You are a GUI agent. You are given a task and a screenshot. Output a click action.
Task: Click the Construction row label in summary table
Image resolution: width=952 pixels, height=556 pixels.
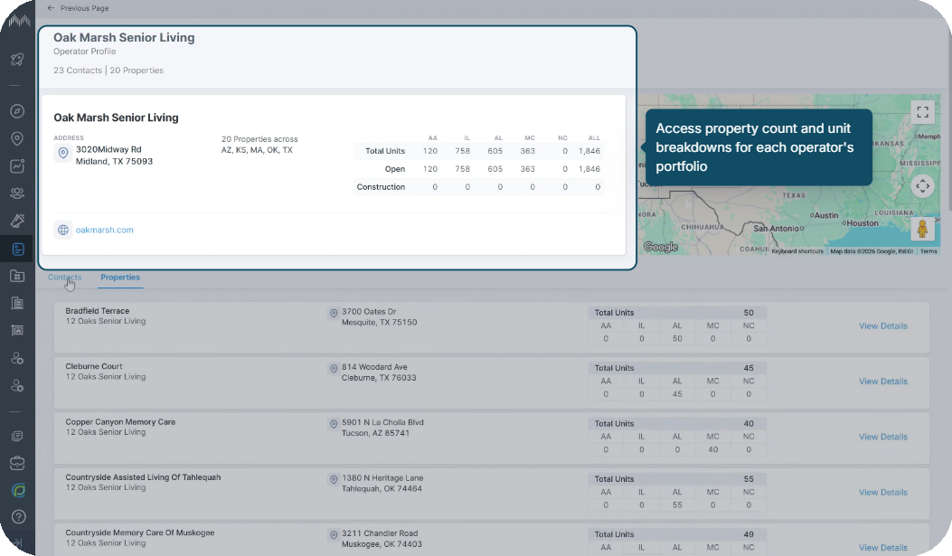coord(381,187)
